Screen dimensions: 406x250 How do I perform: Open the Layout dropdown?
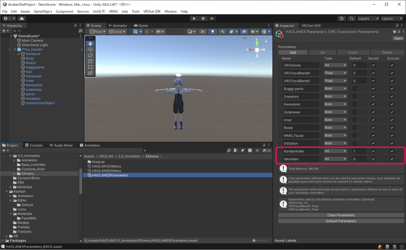[392, 19]
